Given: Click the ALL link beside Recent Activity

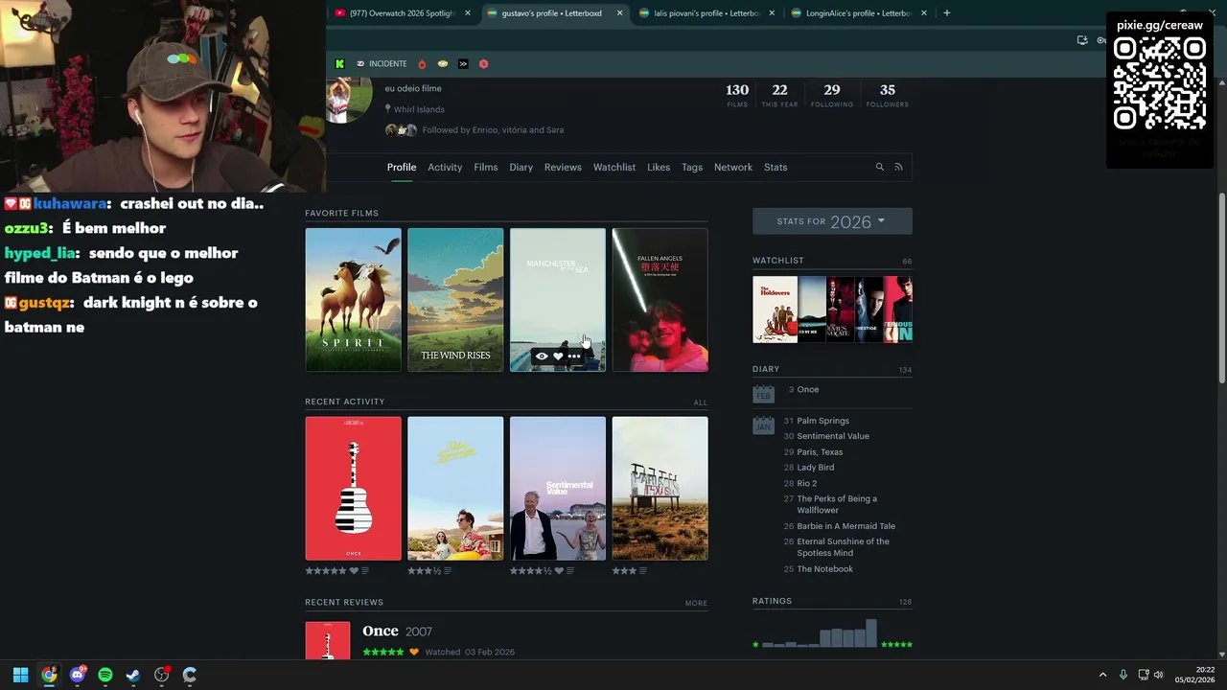Looking at the screenshot, I should (x=701, y=402).
